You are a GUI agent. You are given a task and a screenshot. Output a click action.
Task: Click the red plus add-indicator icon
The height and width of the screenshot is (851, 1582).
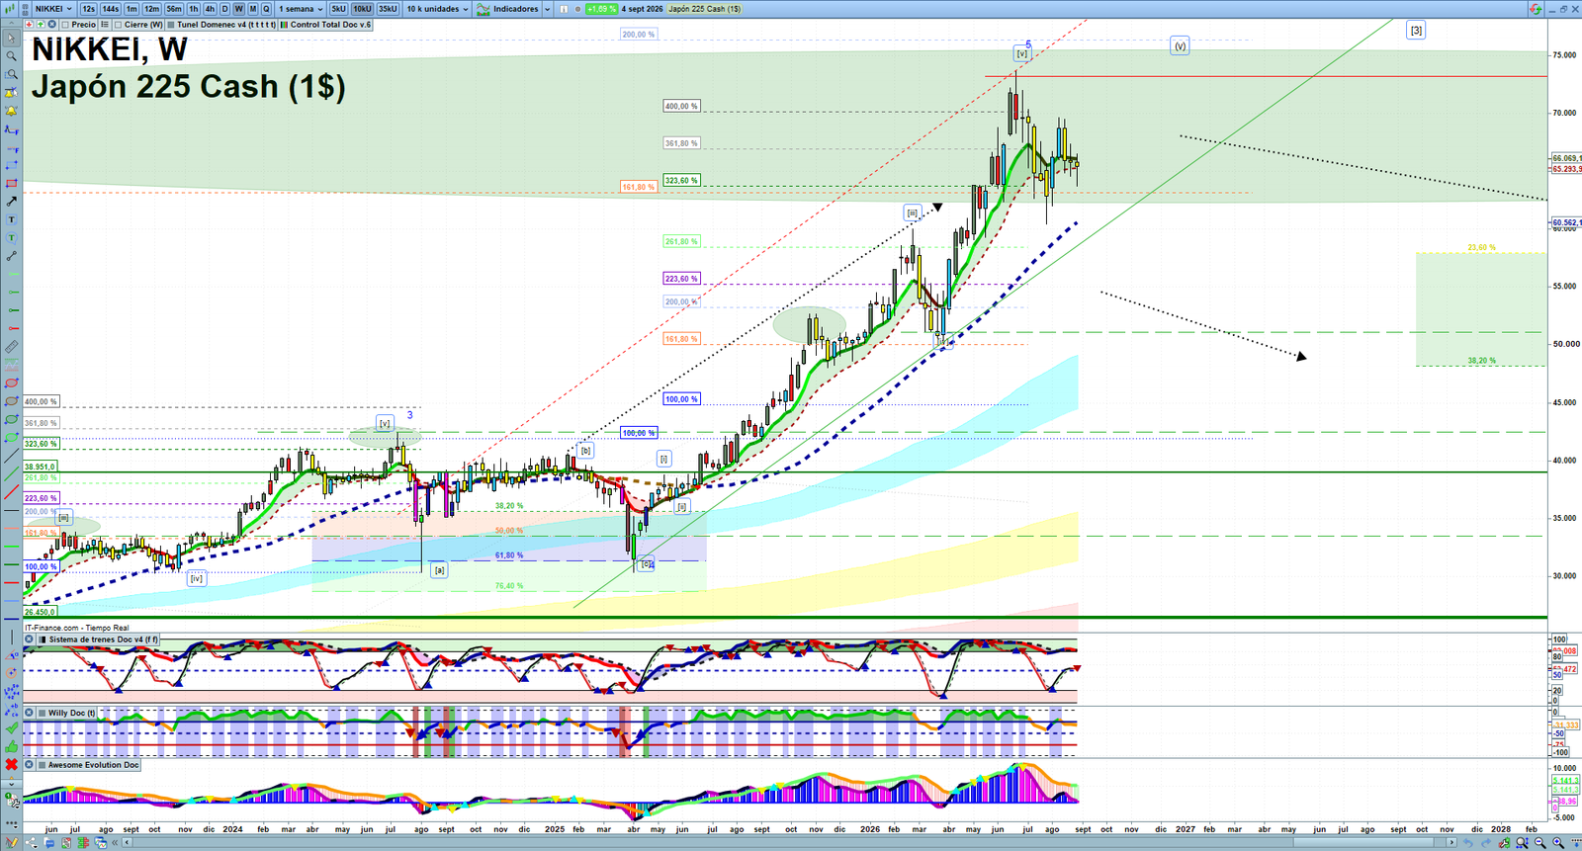click(x=30, y=25)
